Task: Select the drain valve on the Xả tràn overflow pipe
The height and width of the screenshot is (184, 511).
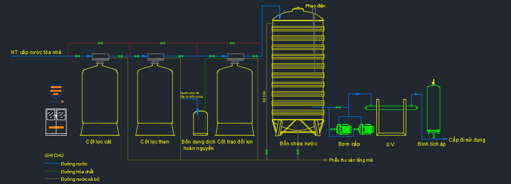Action: click(x=266, y=152)
